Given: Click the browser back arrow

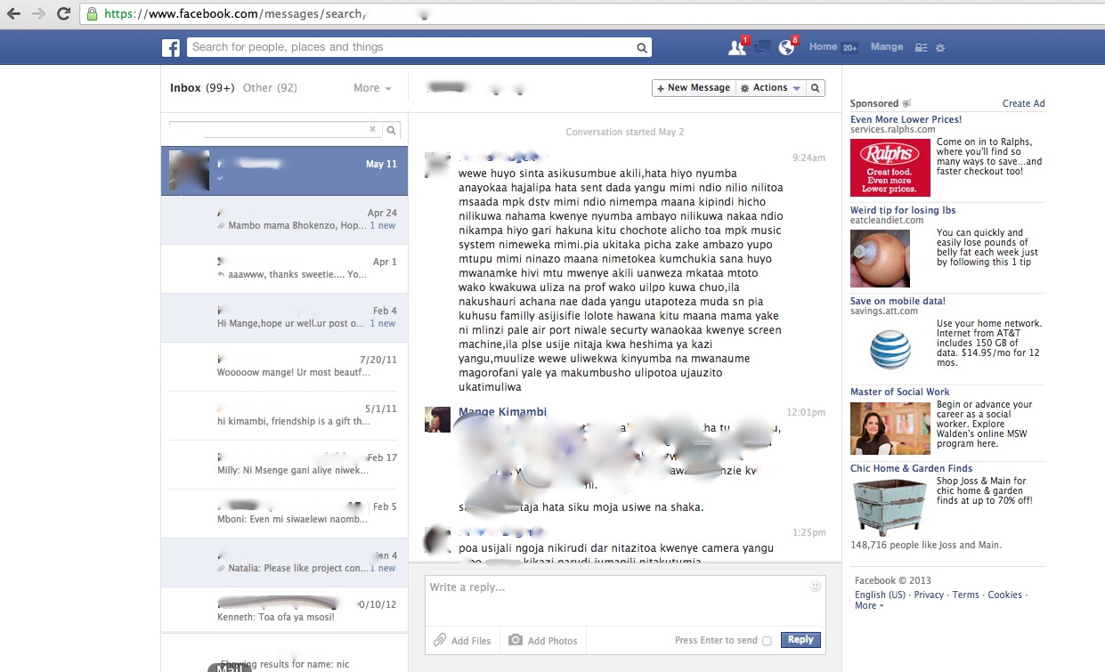Looking at the screenshot, I should coord(13,13).
